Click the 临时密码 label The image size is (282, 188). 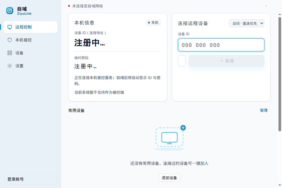coord(81,58)
